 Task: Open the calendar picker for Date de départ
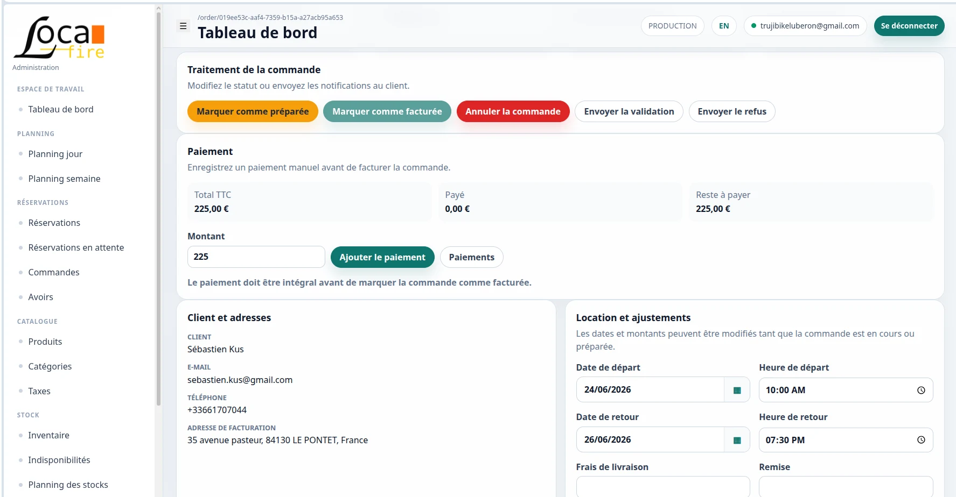[737, 390]
